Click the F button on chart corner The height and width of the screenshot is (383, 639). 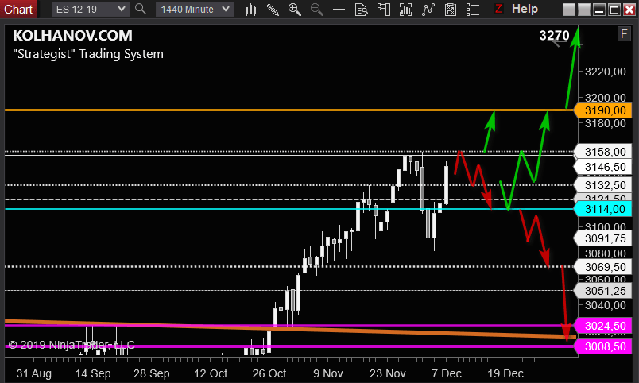coord(624,34)
